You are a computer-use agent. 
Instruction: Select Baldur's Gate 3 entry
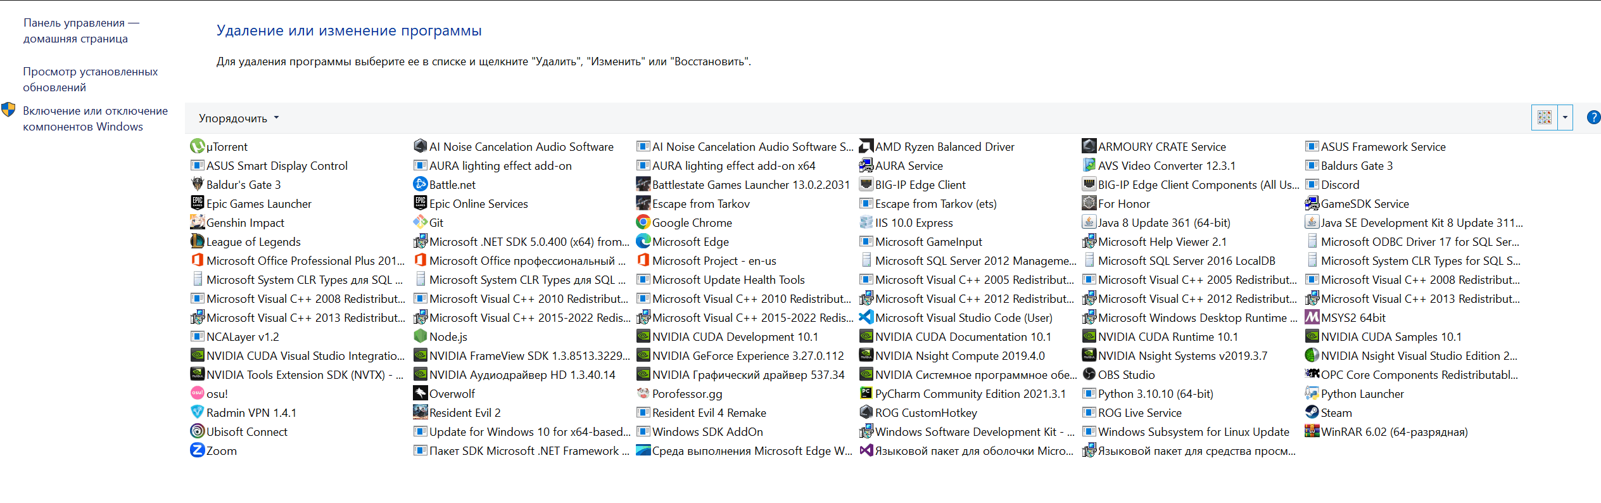click(236, 184)
